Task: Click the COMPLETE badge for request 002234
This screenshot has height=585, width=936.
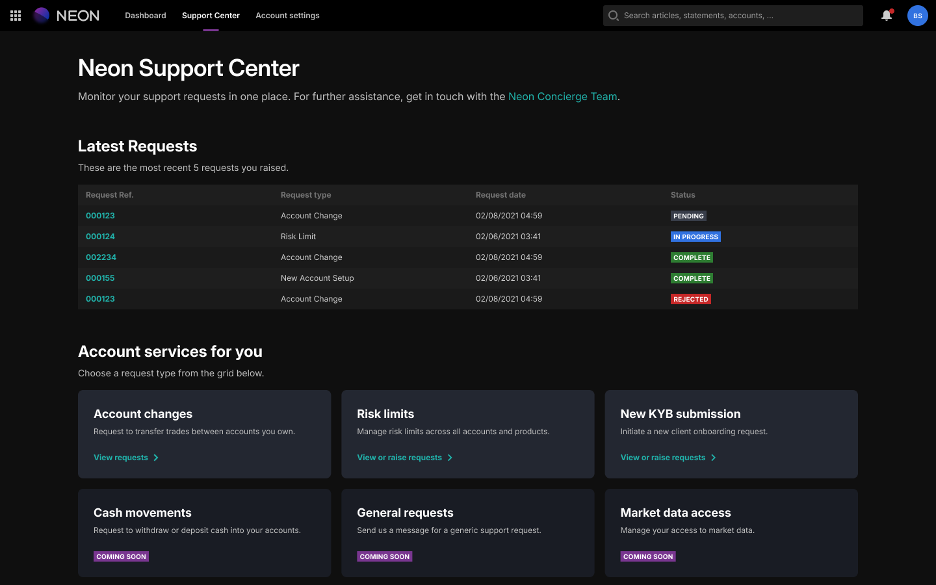Action: point(692,257)
